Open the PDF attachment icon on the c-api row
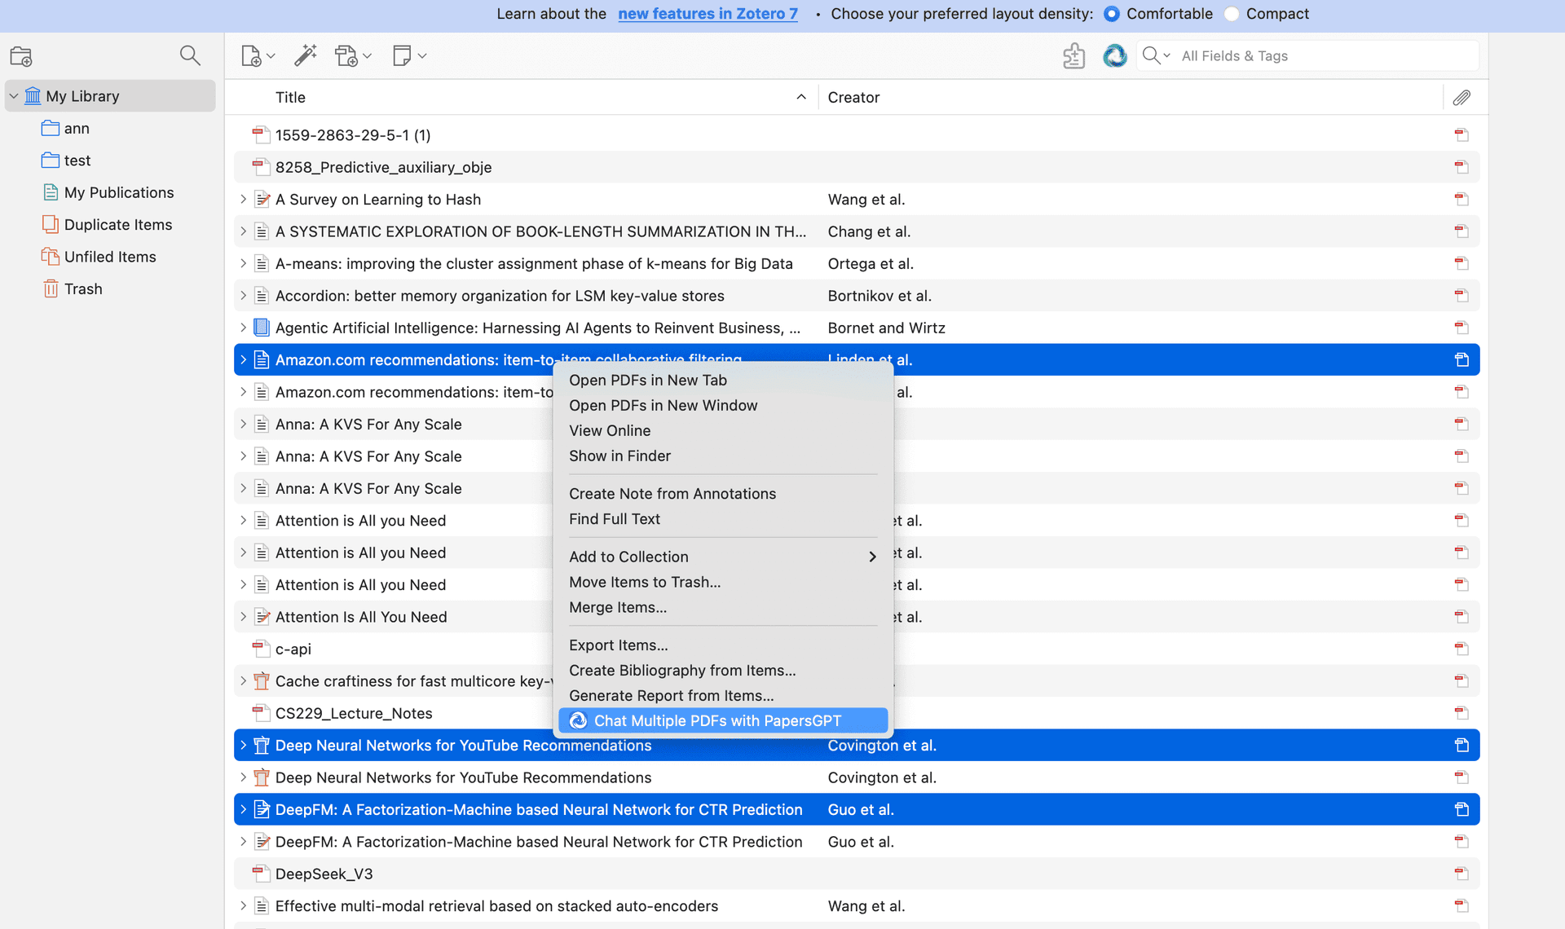 (1461, 648)
